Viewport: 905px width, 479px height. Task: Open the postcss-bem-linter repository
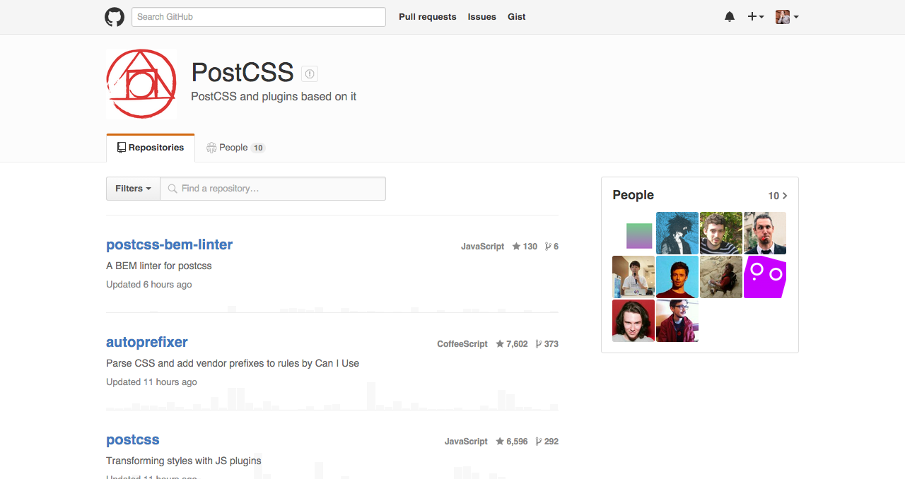169,244
